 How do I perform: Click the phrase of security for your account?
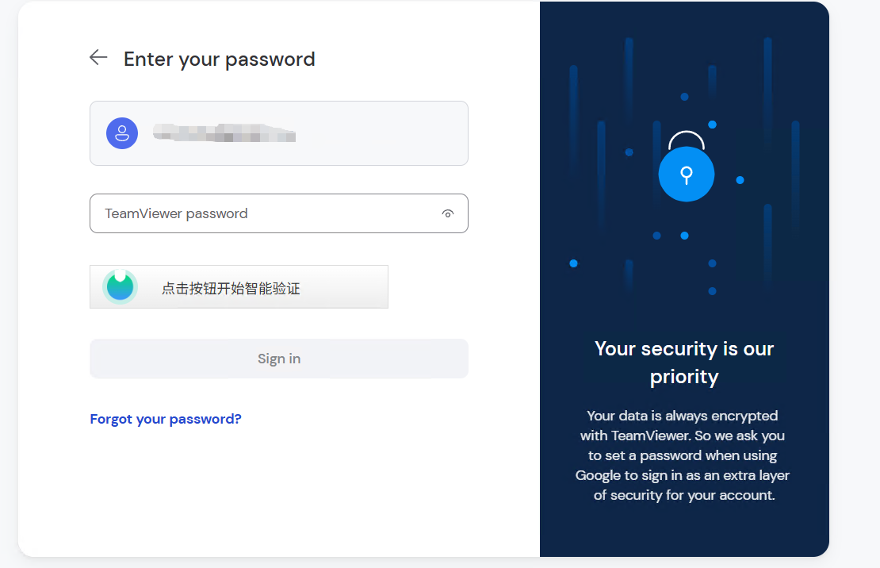point(684,495)
